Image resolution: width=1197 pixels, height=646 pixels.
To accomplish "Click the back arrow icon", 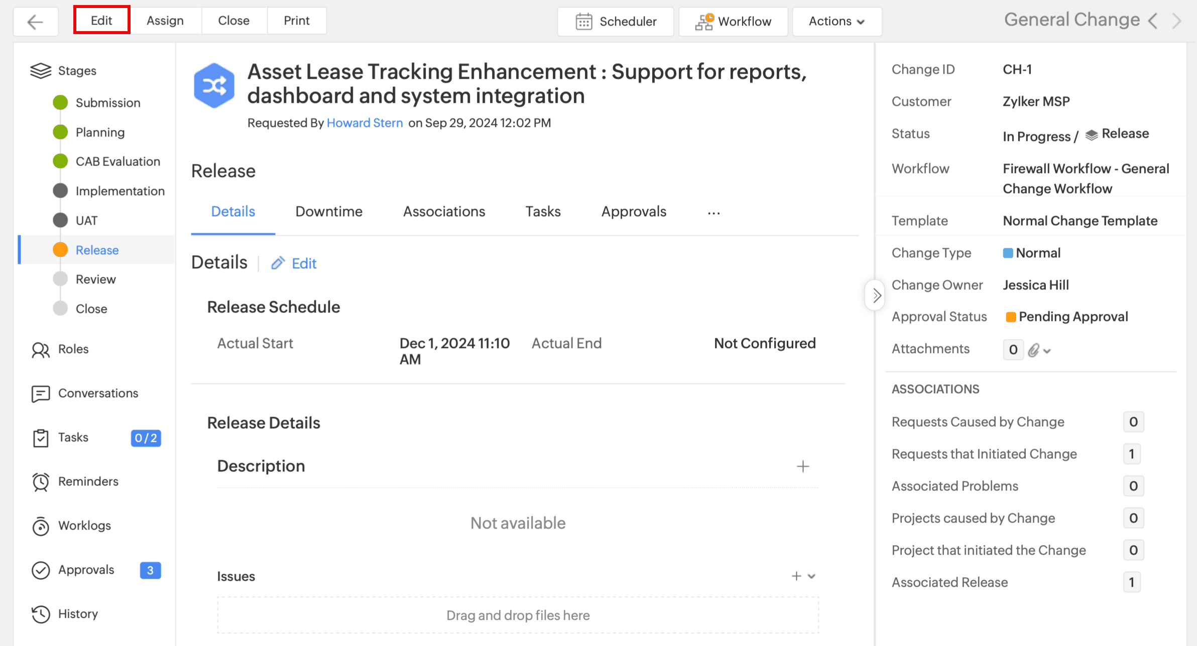I will click(35, 22).
